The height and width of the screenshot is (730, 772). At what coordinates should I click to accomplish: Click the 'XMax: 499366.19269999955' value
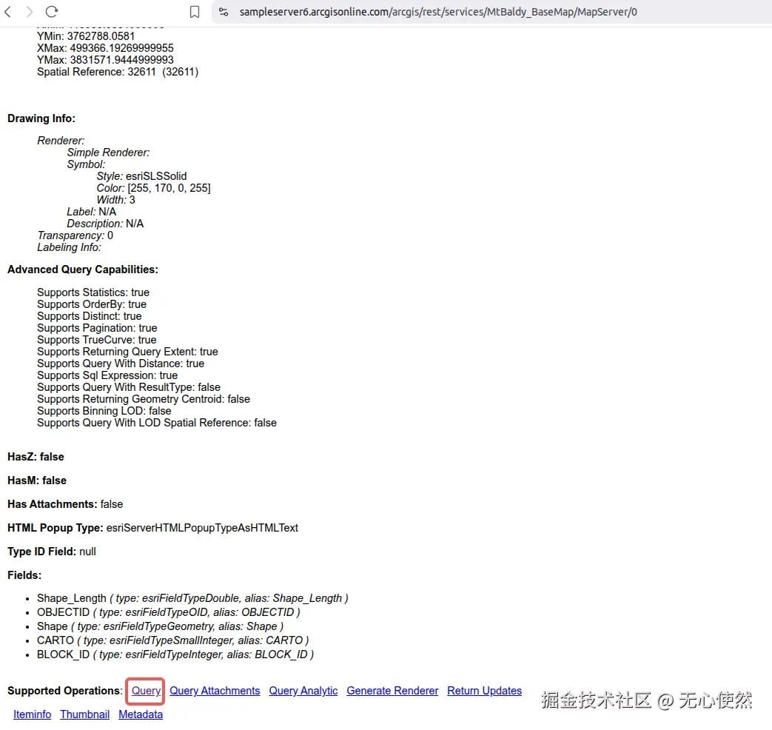click(x=105, y=48)
